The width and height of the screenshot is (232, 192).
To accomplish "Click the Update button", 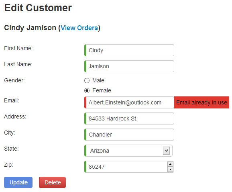I will (18, 182).
